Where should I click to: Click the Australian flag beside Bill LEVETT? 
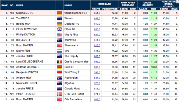(60, 40)
